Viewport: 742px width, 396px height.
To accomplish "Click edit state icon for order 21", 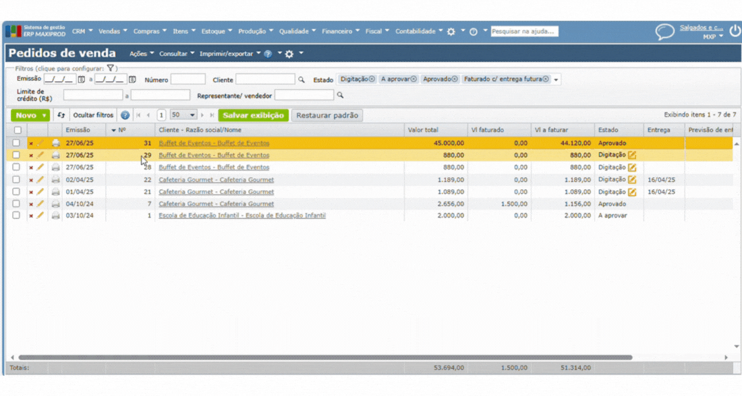I will (x=632, y=192).
